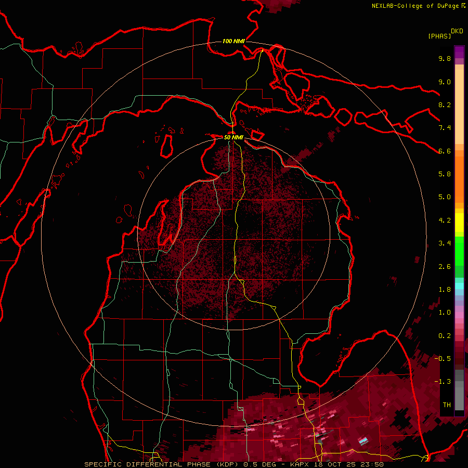Click the -0.5 value on the color scale
The height and width of the screenshot is (468, 468).
click(x=443, y=359)
